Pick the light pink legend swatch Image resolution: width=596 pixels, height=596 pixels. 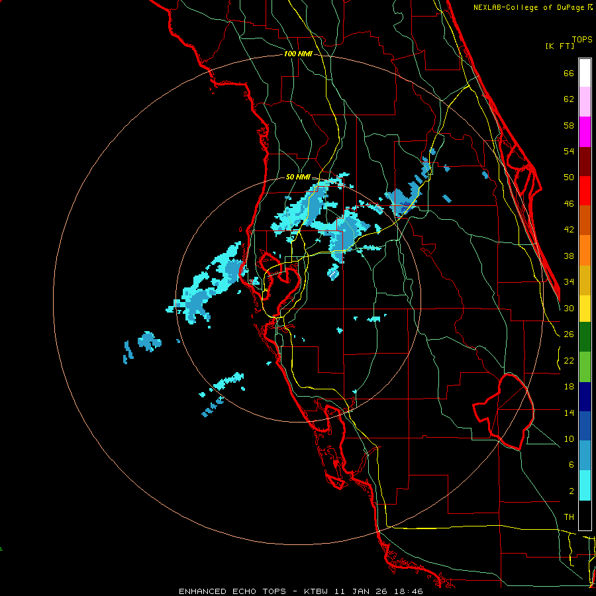pyautogui.click(x=585, y=102)
